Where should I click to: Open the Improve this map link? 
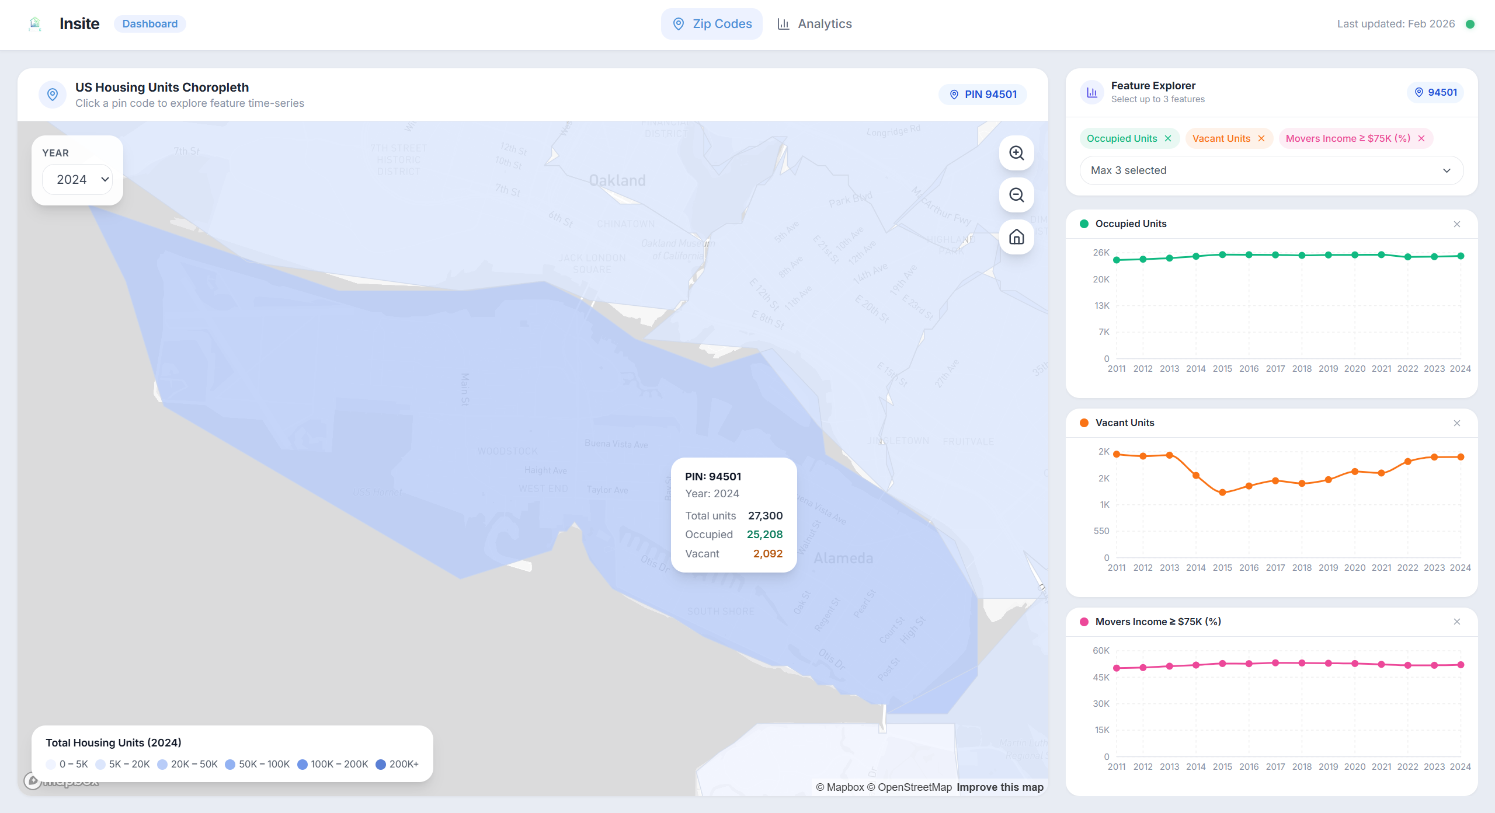point(1000,787)
